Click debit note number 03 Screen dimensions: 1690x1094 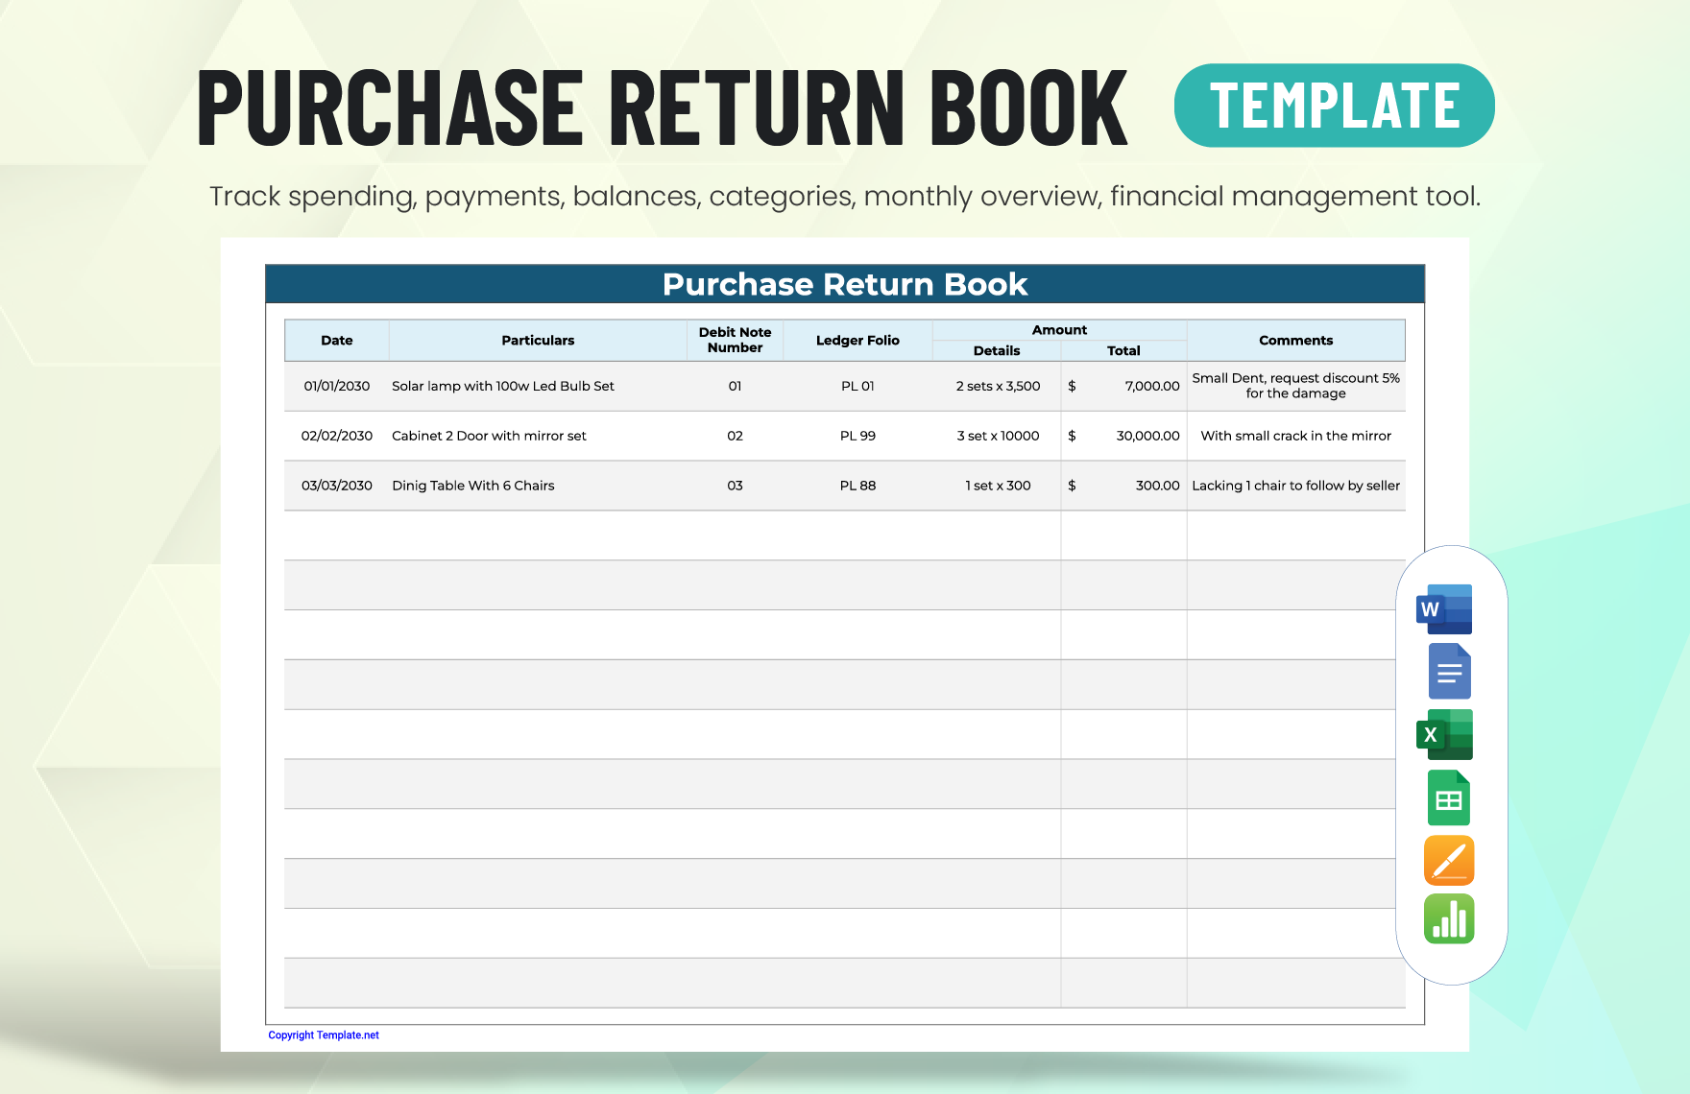tap(736, 486)
